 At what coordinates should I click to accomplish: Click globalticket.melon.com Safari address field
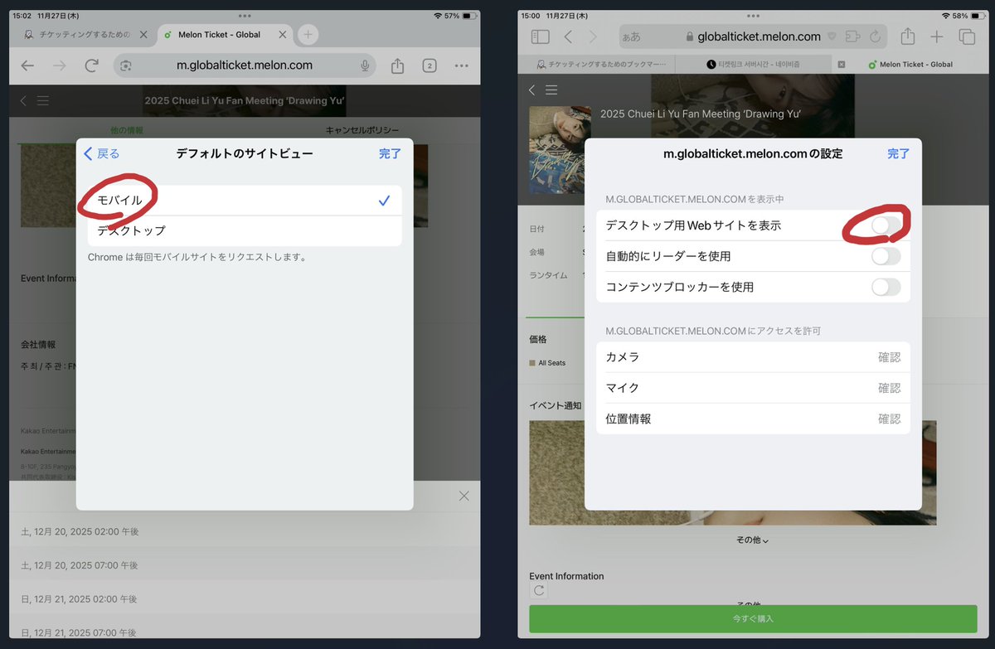(x=753, y=36)
